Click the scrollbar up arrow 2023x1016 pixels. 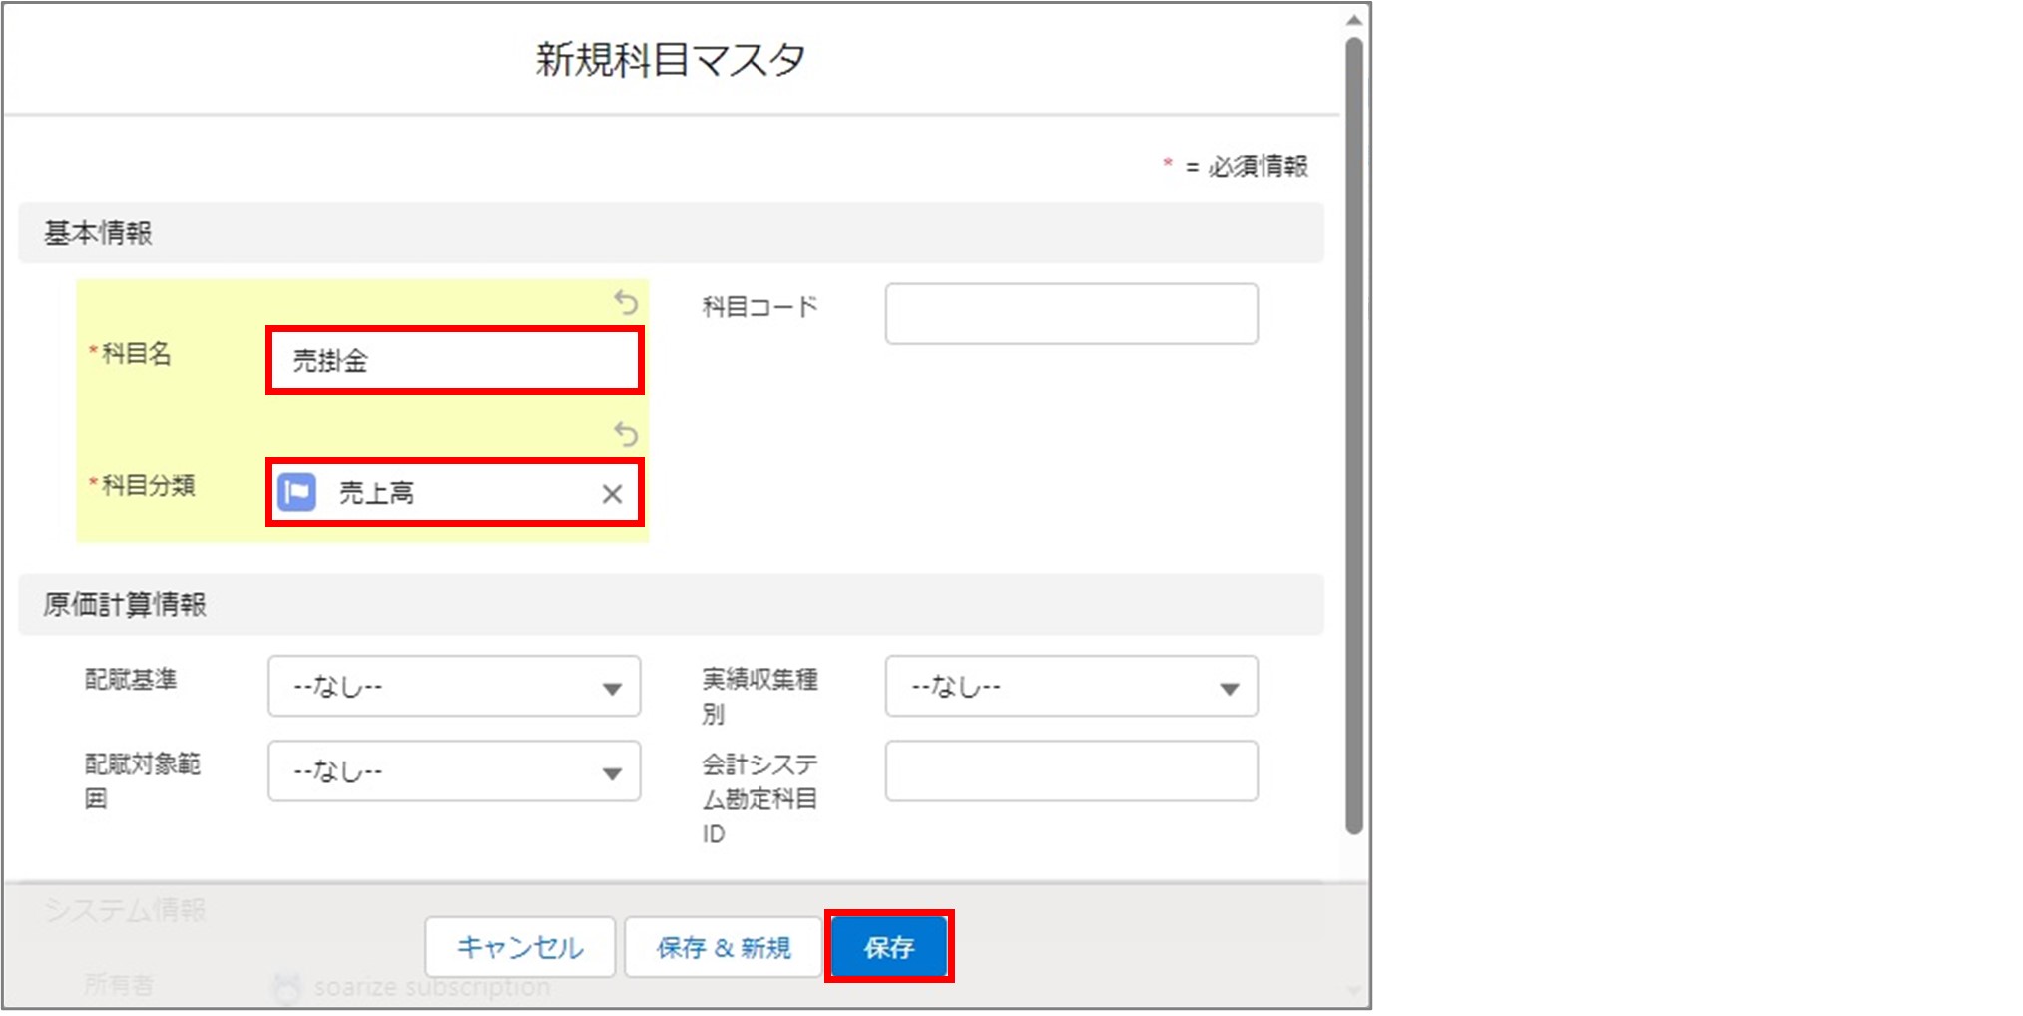[1354, 20]
